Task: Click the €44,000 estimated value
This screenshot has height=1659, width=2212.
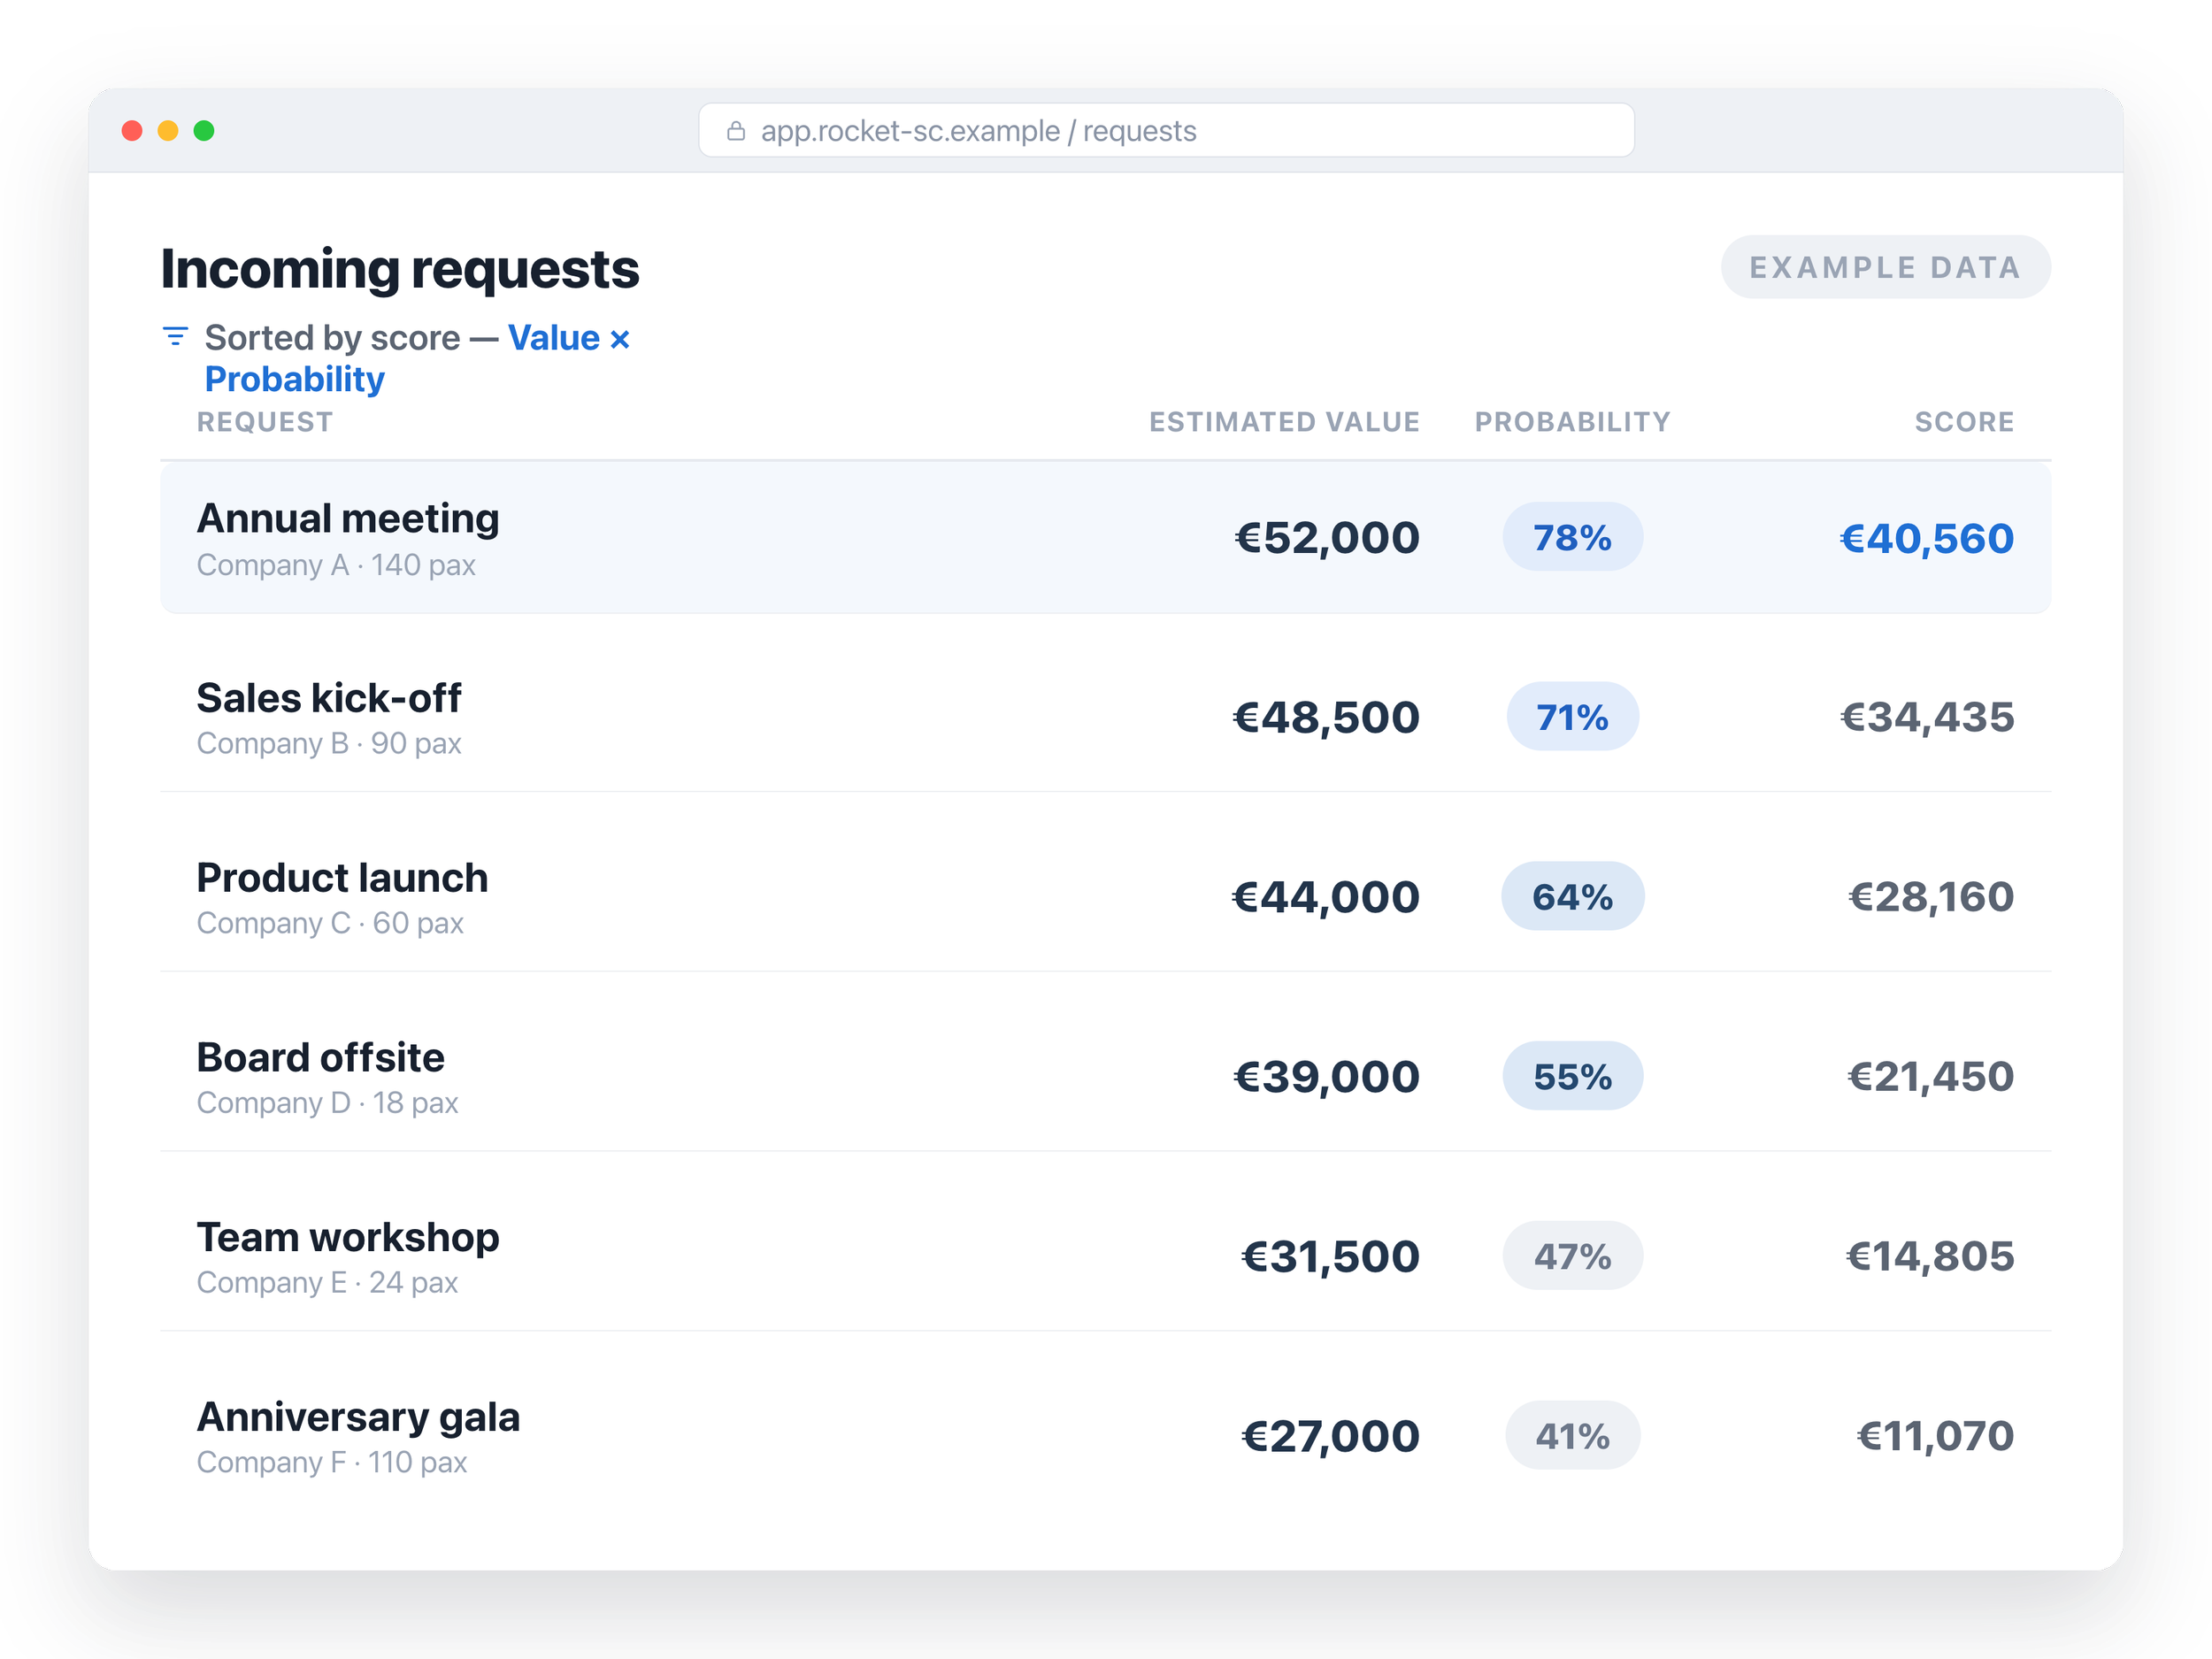Action: [1325, 897]
